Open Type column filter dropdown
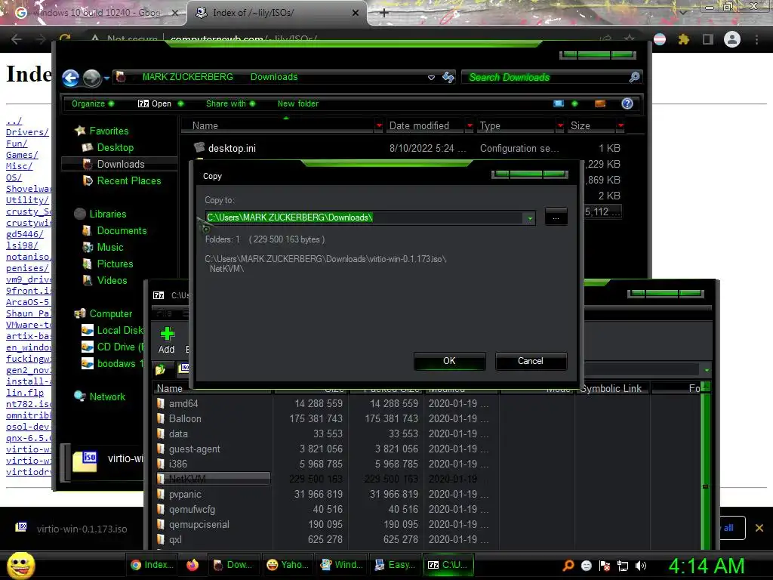Screen dimensions: 773x580 click(560, 126)
